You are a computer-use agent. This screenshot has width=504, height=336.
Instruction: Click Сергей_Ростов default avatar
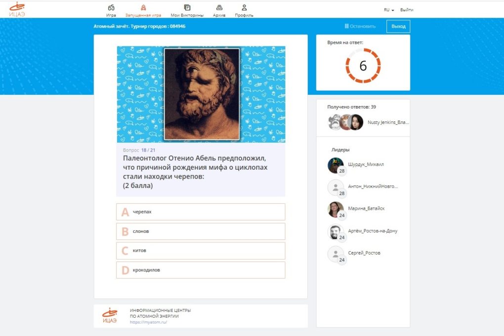point(335,254)
